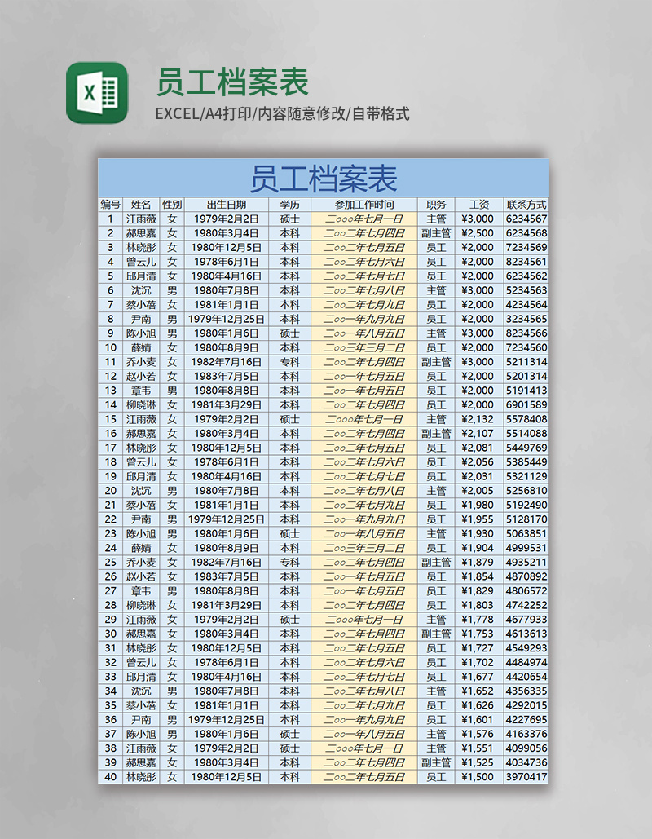
Task: Click the 专科 education cell of 乔小麦
Action: click(x=288, y=363)
